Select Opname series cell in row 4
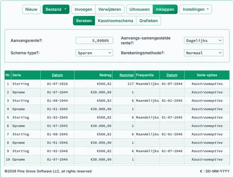The width and height of the screenshot is (234, 178). (x=26, y=109)
